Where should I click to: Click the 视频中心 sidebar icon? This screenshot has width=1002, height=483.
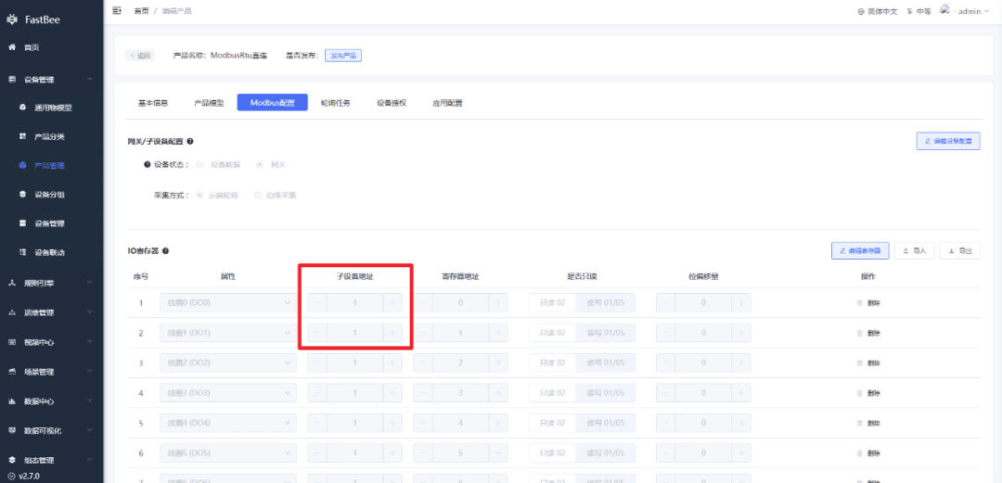click(11, 342)
